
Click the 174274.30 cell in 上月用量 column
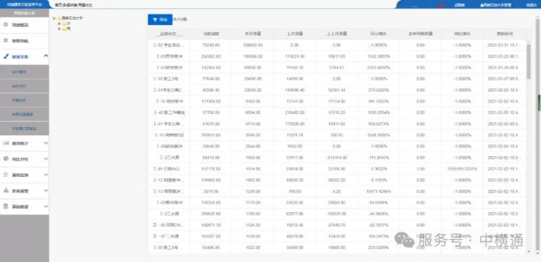tap(295, 56)
